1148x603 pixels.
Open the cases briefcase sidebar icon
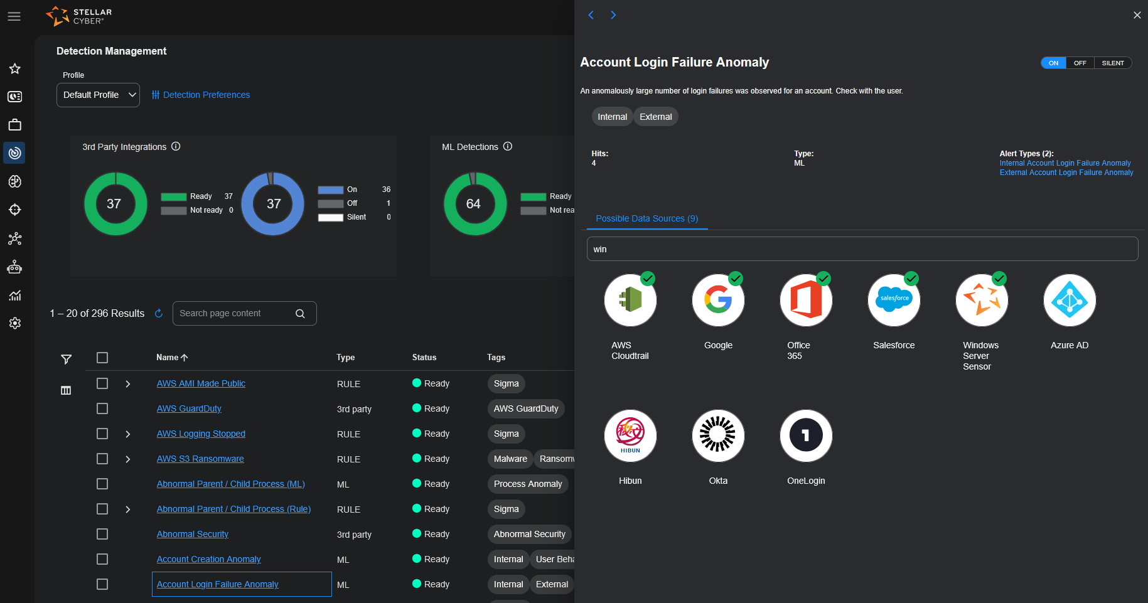[x=15, y=125]
